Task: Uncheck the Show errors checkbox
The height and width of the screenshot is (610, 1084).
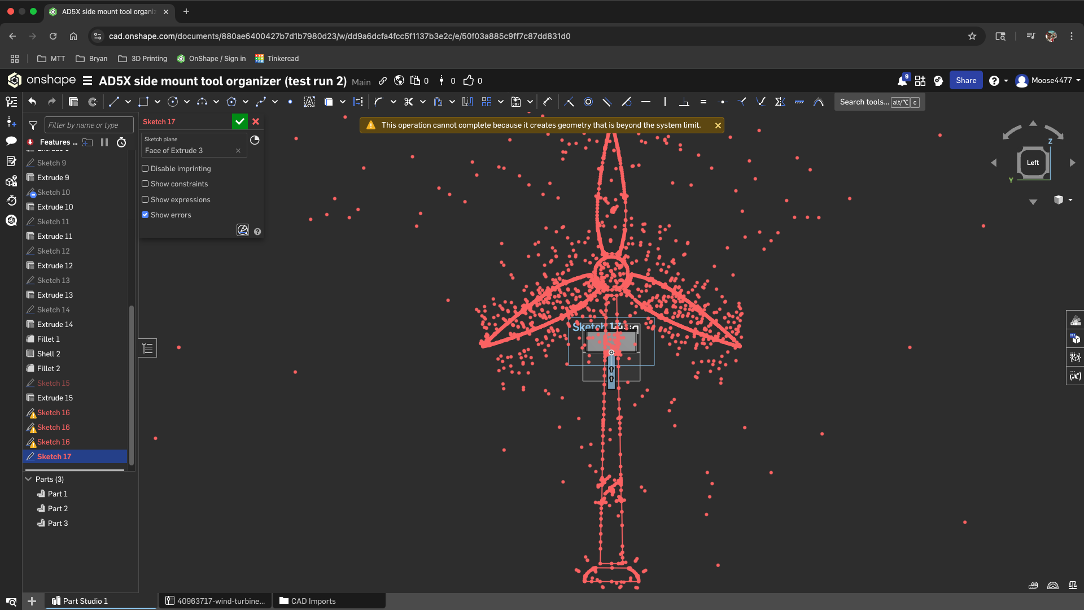Action: click(x=145, y=215)
